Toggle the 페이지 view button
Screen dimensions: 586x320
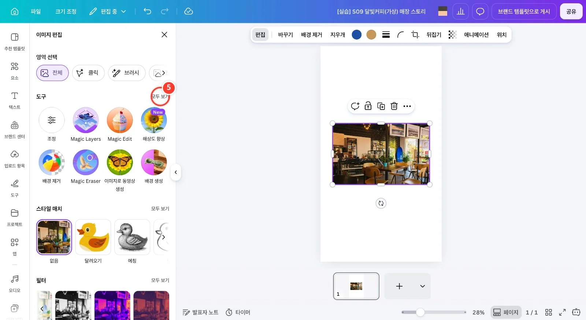tap(506, 312)
